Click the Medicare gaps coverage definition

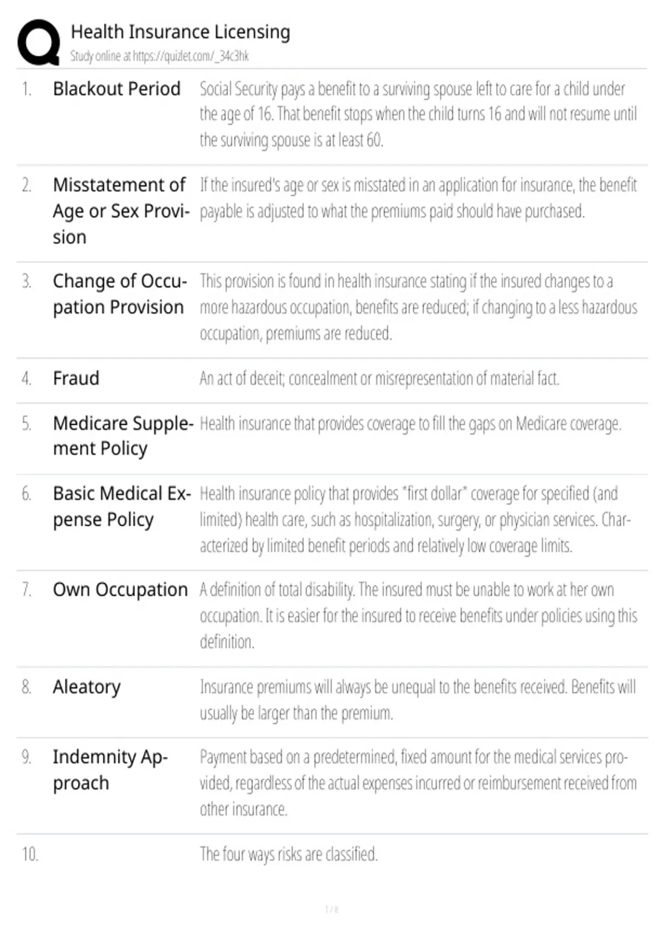tap(411, 424)
